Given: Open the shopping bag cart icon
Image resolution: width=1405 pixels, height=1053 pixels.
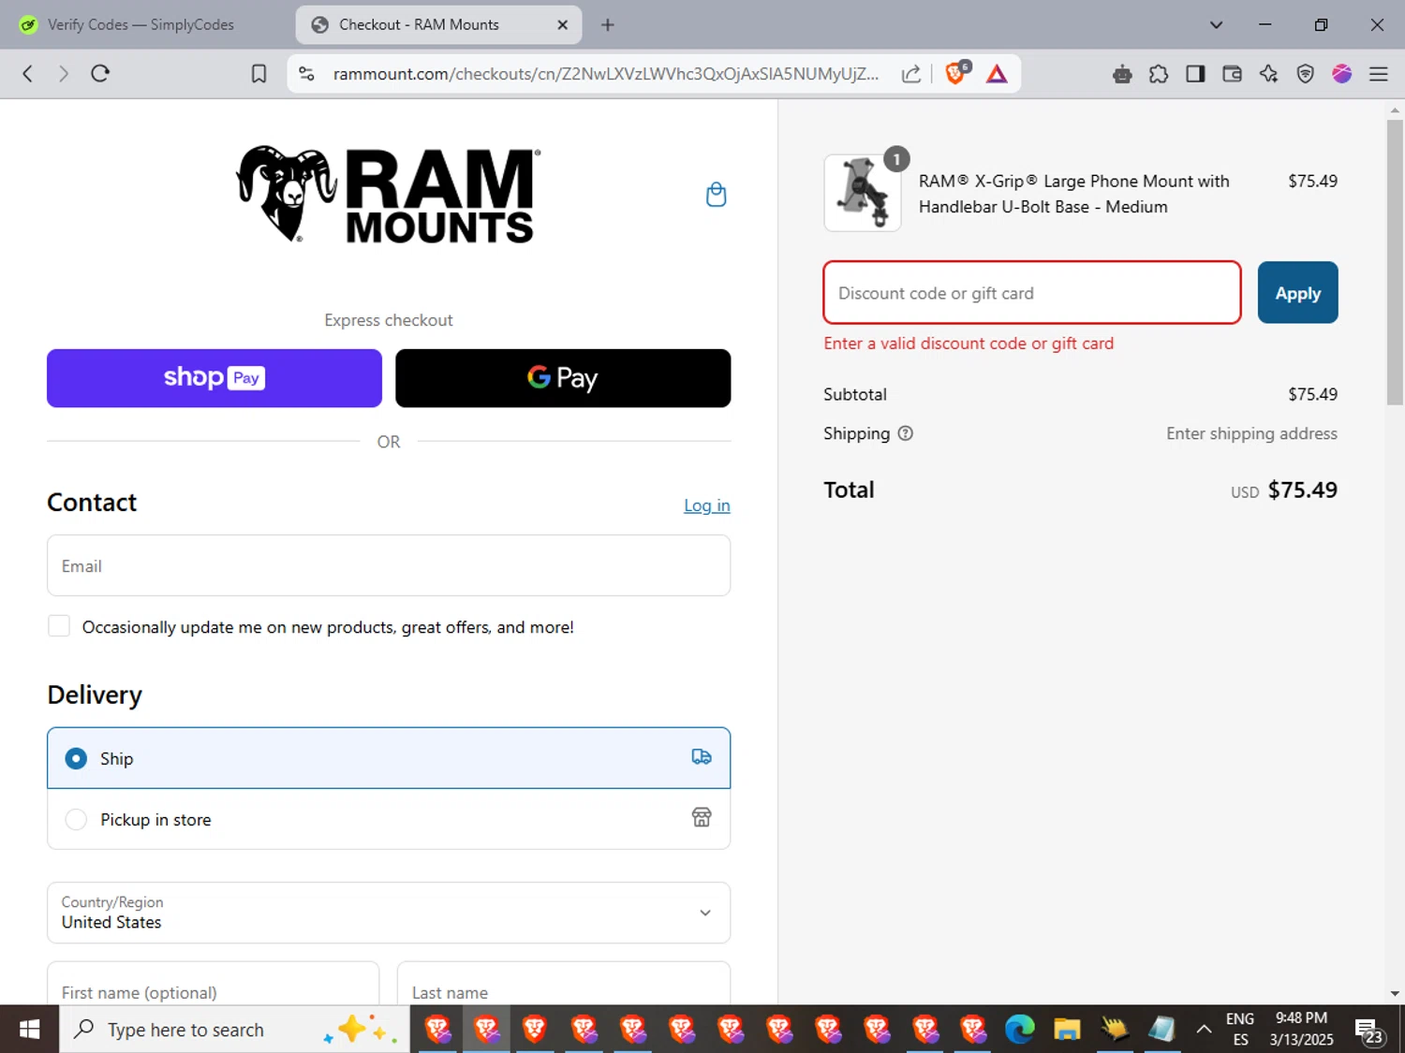Looking at the screenshot, I should pyautogui.click(x=716, y=195).
